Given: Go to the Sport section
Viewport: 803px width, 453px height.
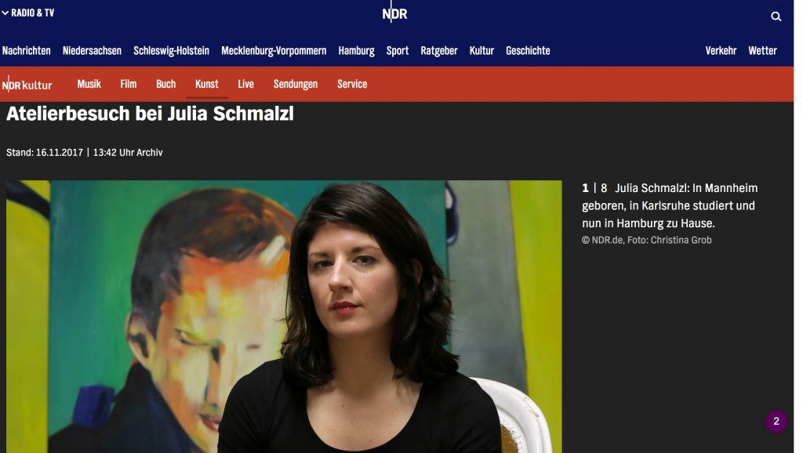Looking at the screenshot, I should point(398,51).
